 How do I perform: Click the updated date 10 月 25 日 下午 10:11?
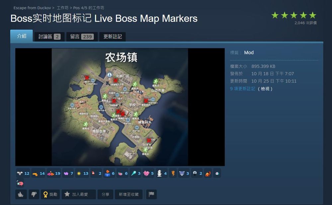point(274,81)
